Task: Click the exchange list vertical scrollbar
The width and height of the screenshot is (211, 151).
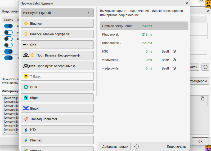Action: point(96,53)
